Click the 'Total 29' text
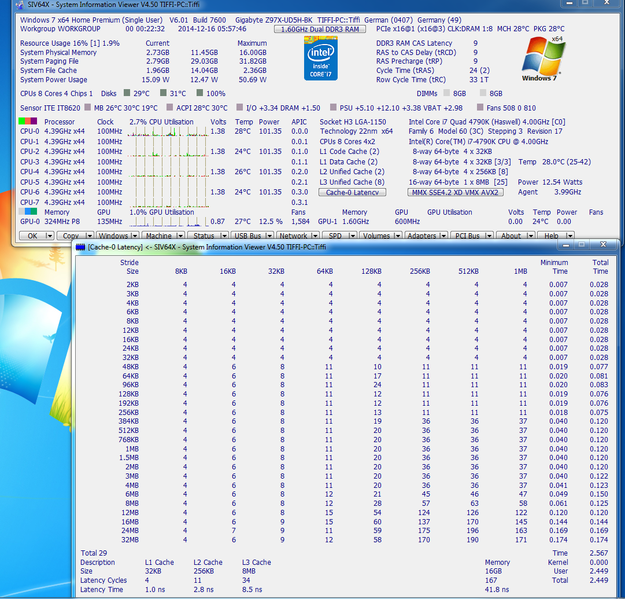The height and width of the screenshot is (599, 625). (94, 553)
